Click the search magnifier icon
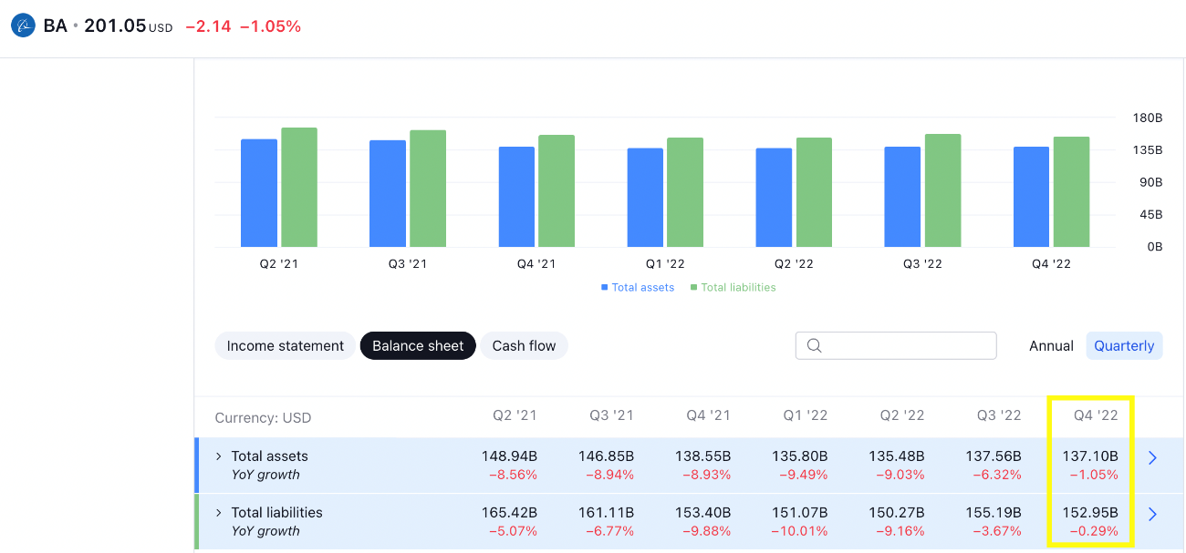 pos(815,345)
